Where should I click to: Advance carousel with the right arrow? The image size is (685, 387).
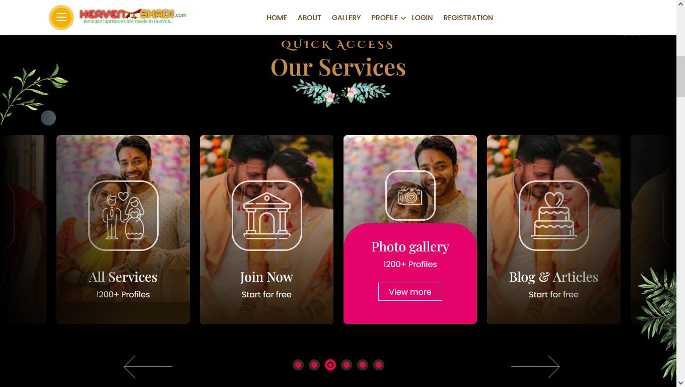pos(535,367)
